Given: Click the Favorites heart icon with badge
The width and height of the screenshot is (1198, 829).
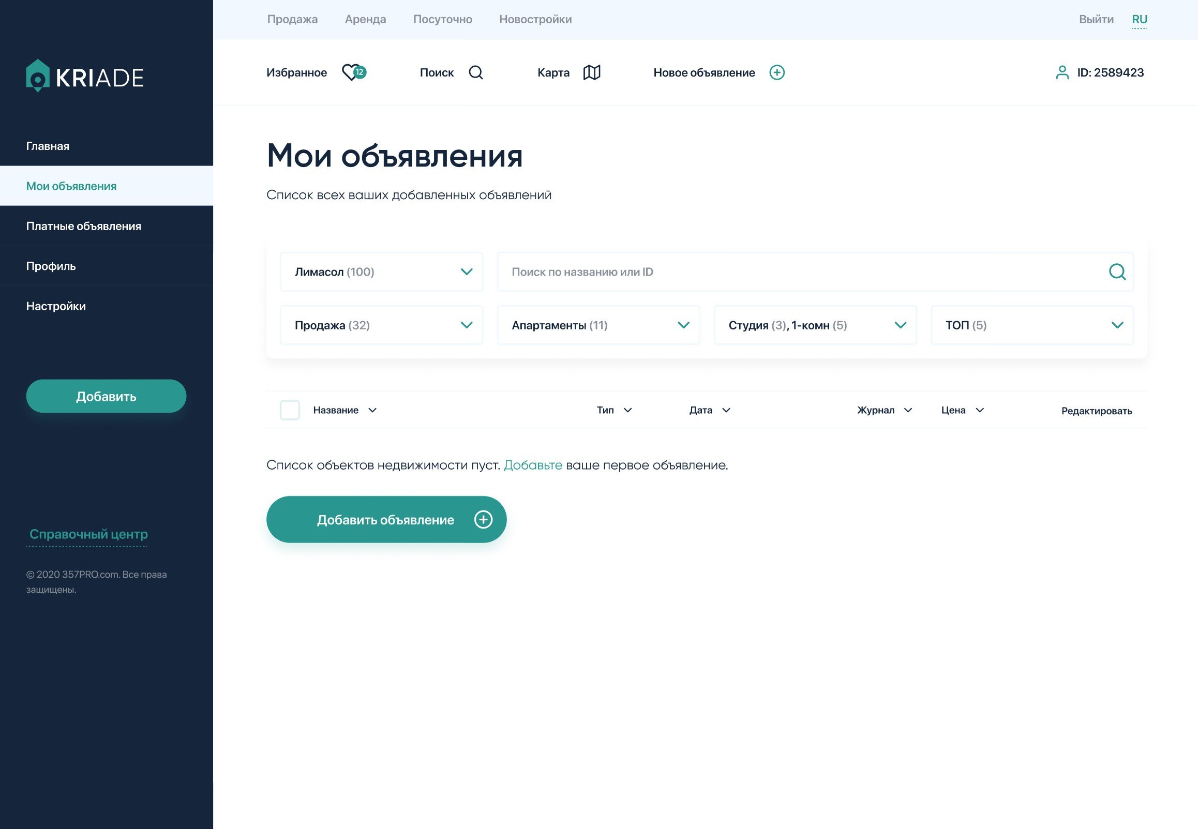Looking at the screenshot, I should pos(353,72).
